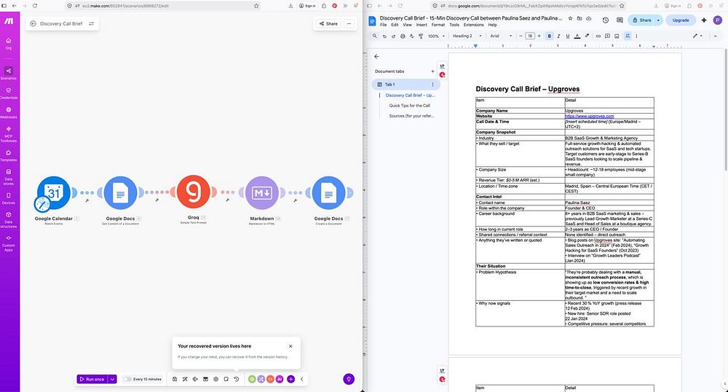Click the Make logo
This screenshot has width=728, height=392.
pyautogui.click(x=9, y=21)
